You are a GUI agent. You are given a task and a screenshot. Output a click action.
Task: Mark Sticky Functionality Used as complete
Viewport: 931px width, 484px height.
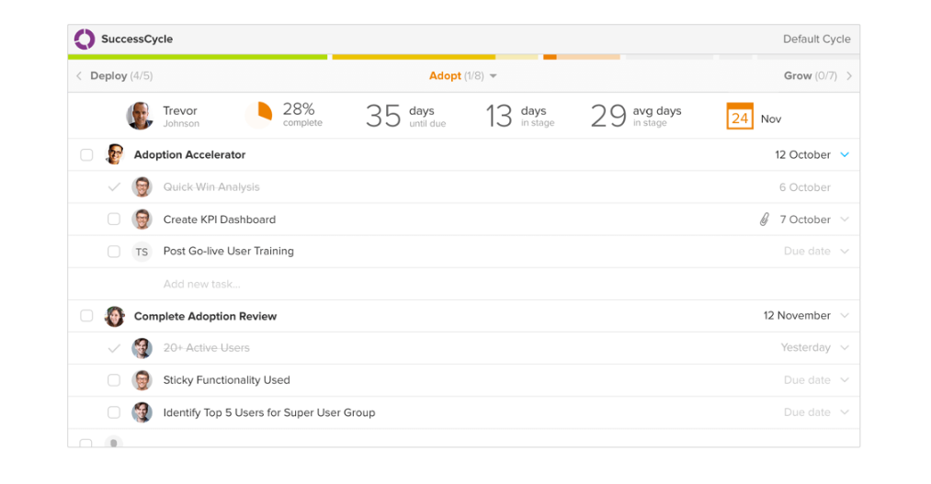[x=114, y=380]
